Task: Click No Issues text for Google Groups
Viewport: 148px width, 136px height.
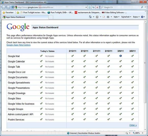Action: click(x=50, y=109)
